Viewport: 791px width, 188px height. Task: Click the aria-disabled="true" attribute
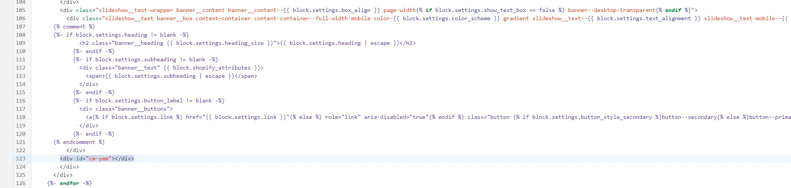coord(395,117)
